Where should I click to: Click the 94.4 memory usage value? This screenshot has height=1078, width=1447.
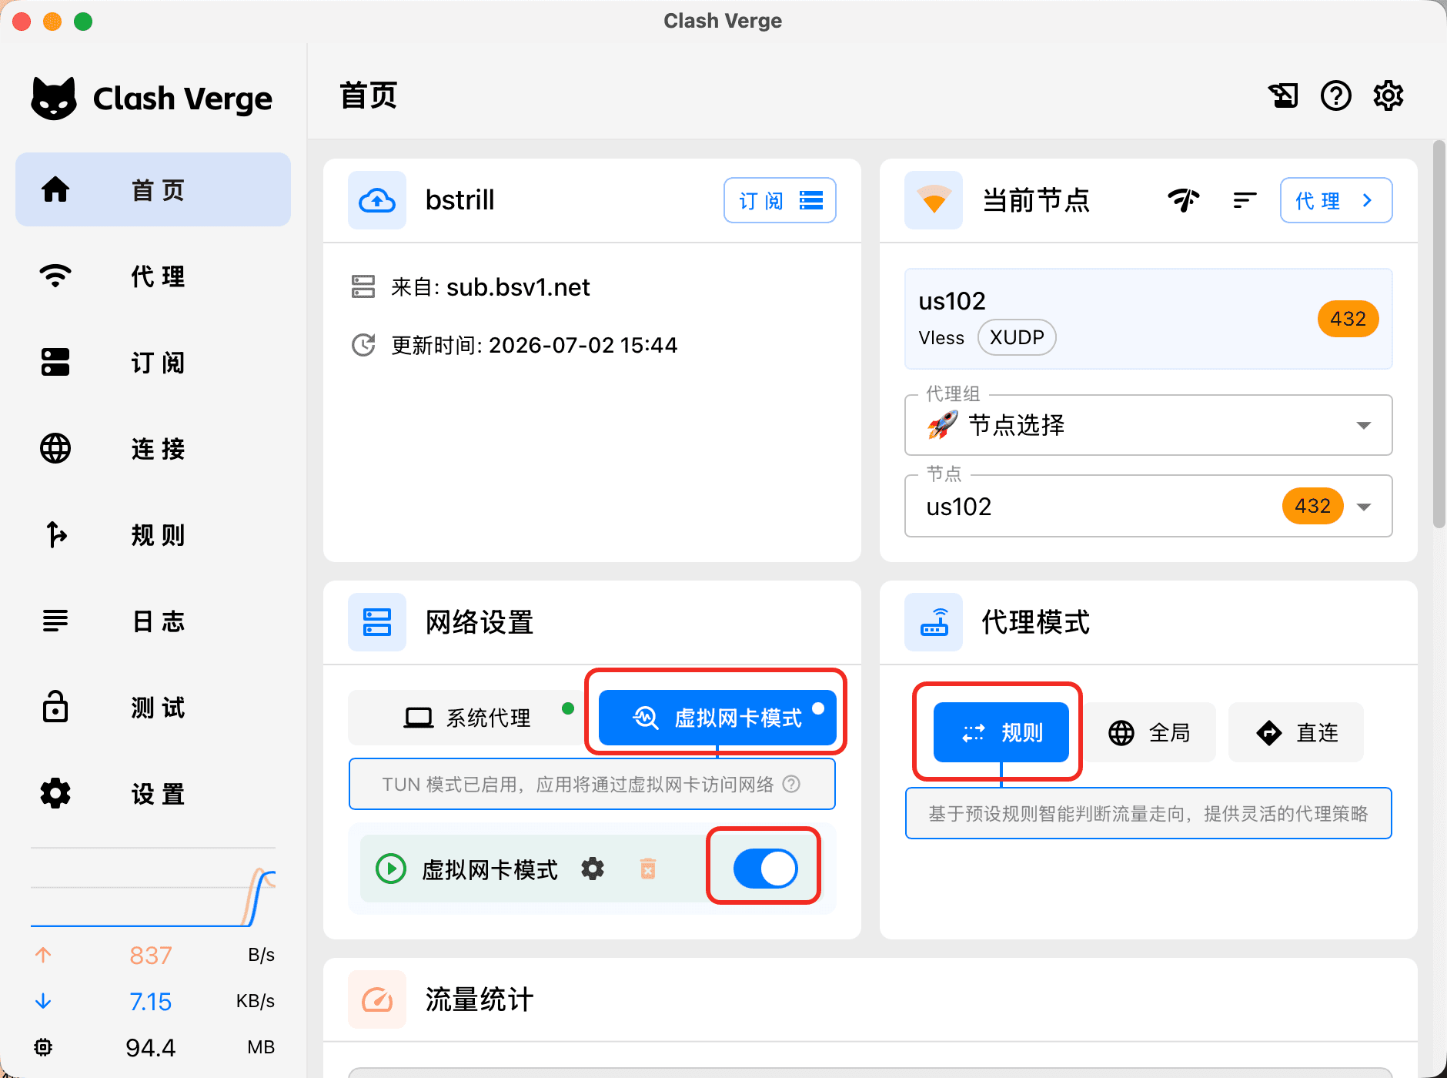151,1047
